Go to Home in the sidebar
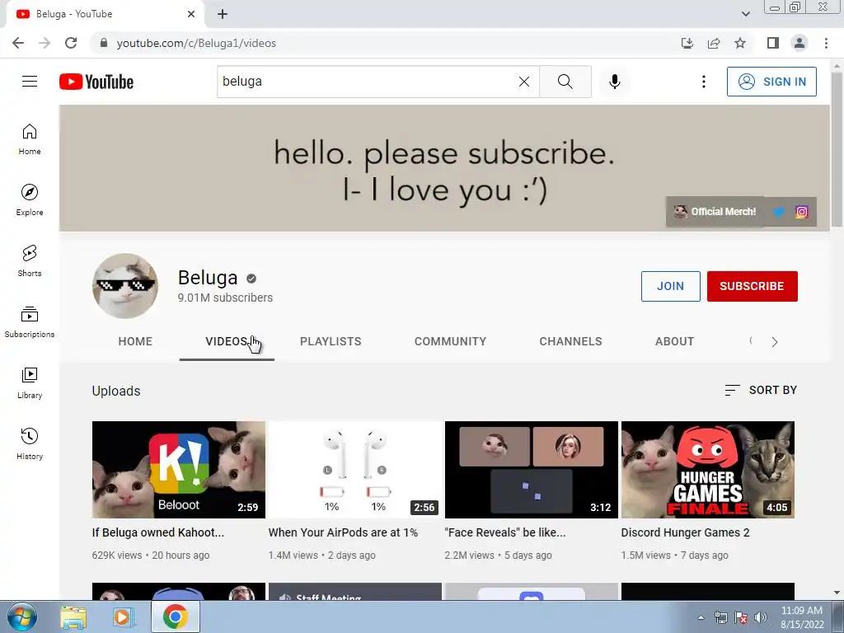 30,139
